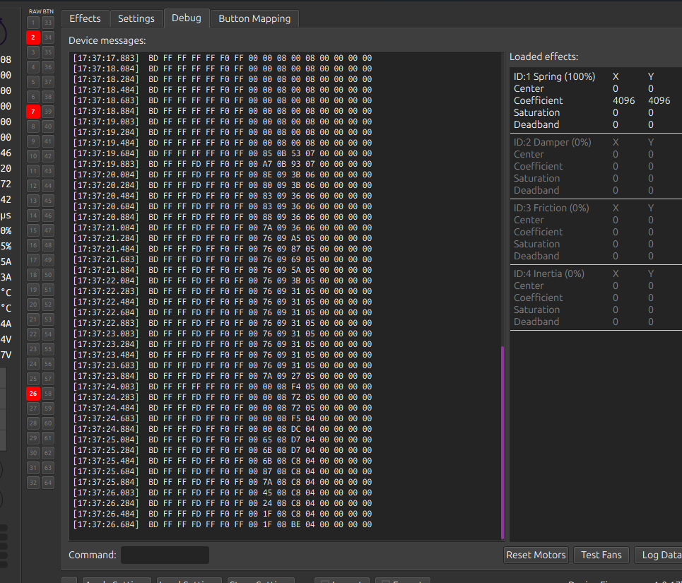Click the active raw button 2 indicator

click(33, 37)
